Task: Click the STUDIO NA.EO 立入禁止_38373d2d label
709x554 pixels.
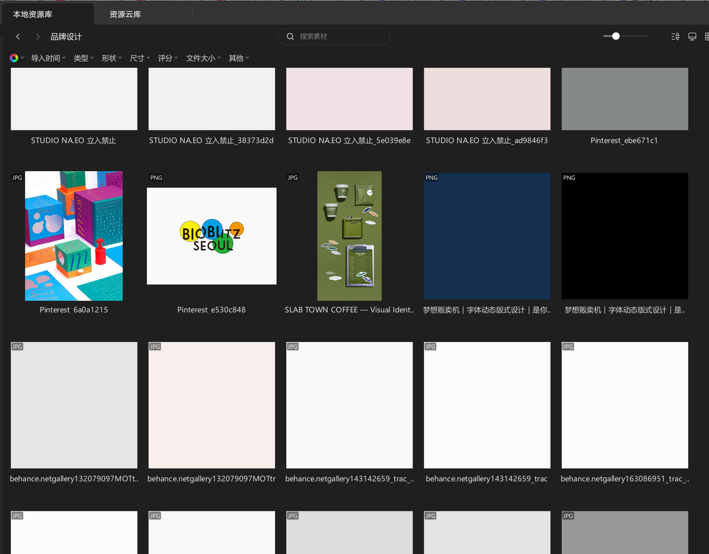Action: click(x=211, y=140)
